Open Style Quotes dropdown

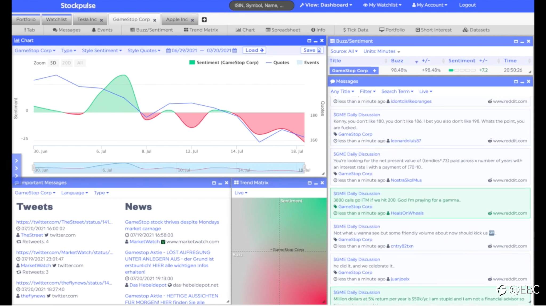pos(144,51)
